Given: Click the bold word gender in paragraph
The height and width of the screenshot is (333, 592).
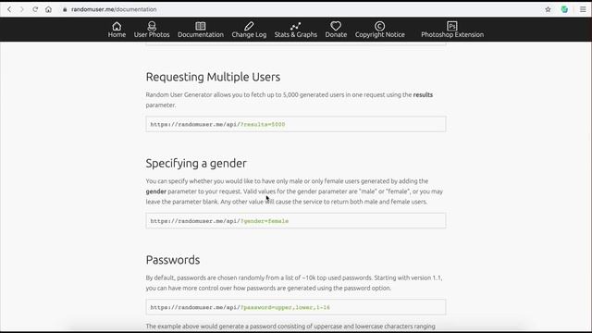Looking at the screenshot, I should pyautogui.click(x=156, y=191).
